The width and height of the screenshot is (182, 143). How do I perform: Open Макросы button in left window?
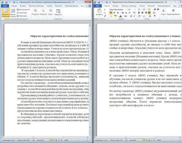tap(58, 13)
